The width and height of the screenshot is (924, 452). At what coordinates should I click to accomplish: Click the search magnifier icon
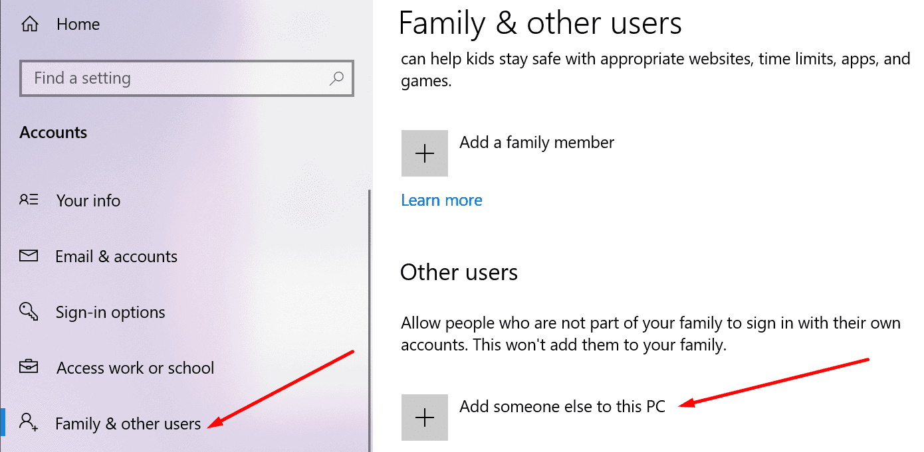click(x=336, y=78)
